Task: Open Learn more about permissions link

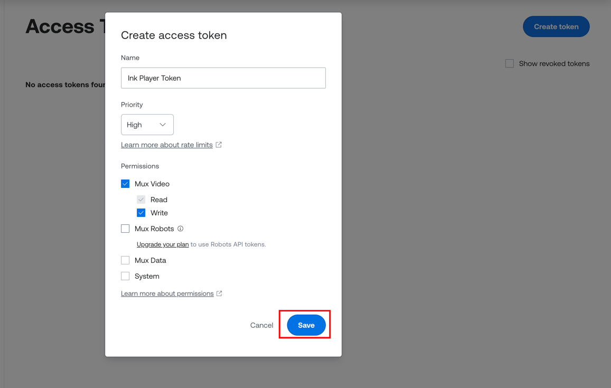Action: [x=167, y=294]
